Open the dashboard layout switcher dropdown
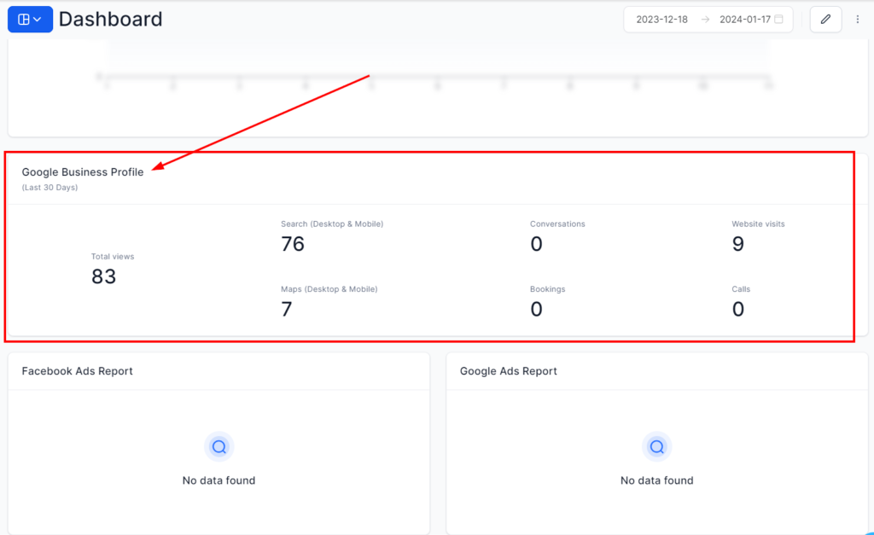874x535 pixels. click(30, 20)
